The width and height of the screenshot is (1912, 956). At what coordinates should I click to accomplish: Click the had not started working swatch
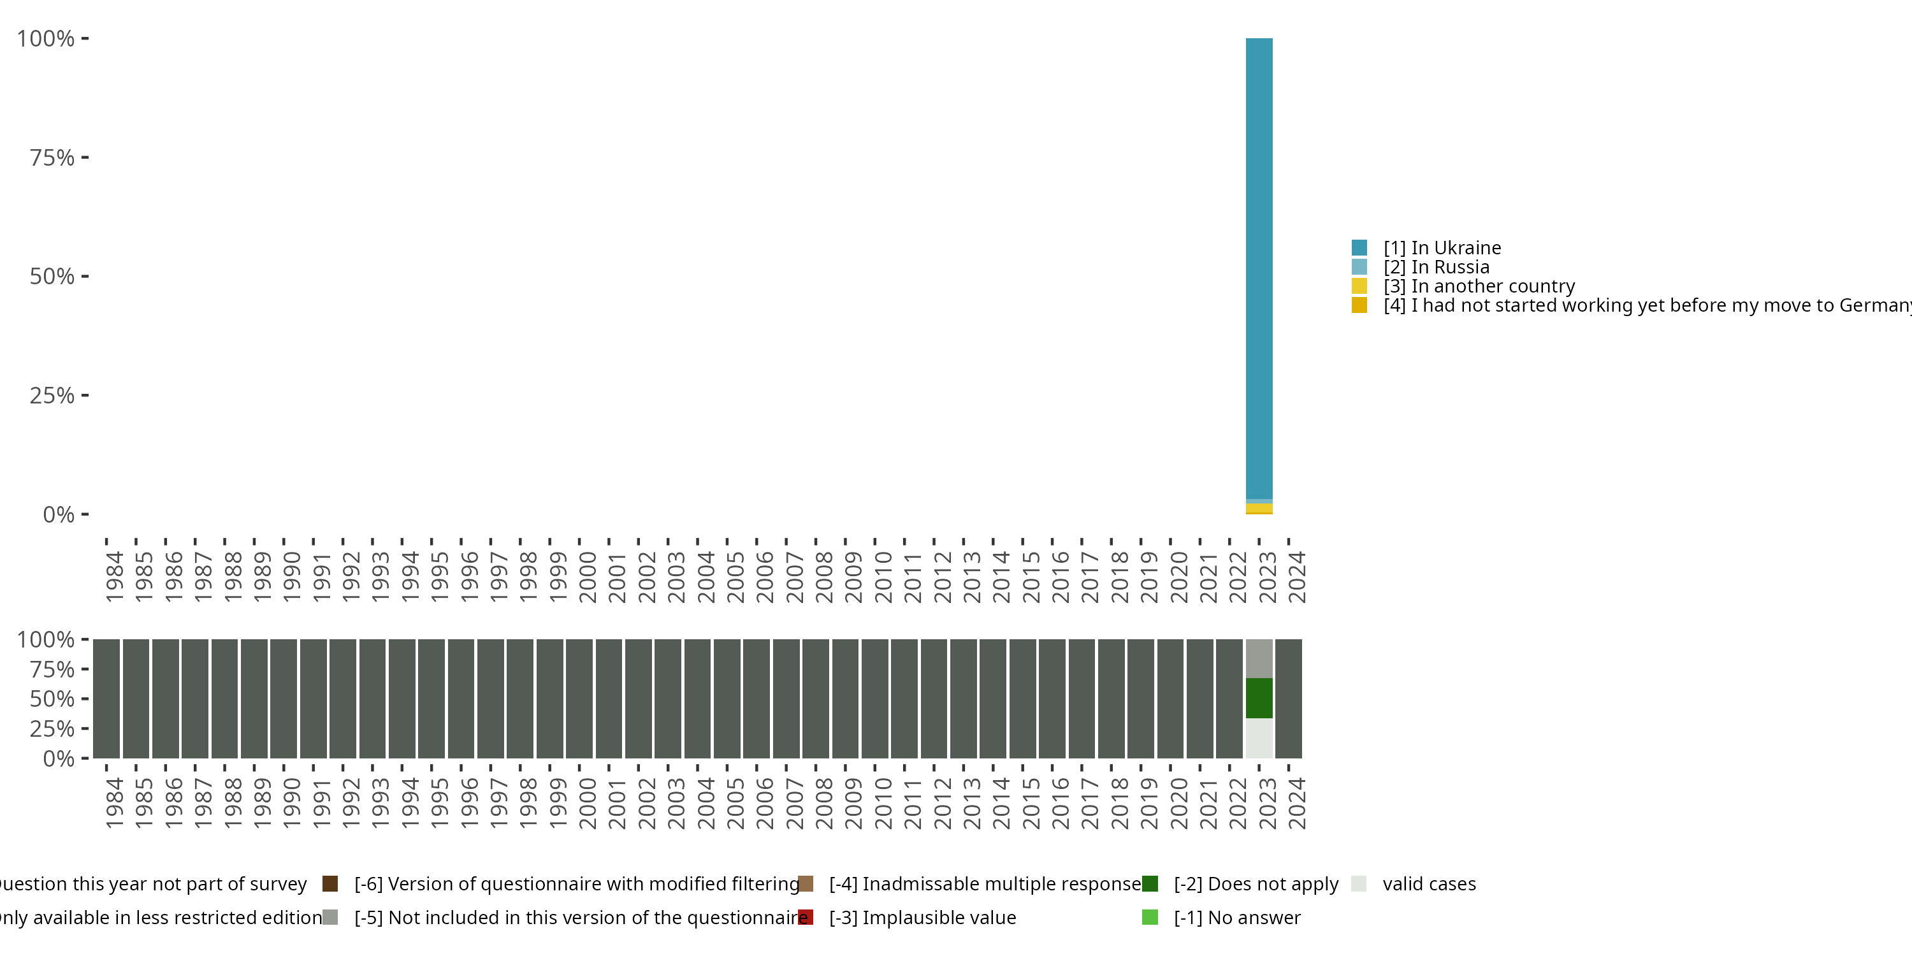pos(1359,305)
